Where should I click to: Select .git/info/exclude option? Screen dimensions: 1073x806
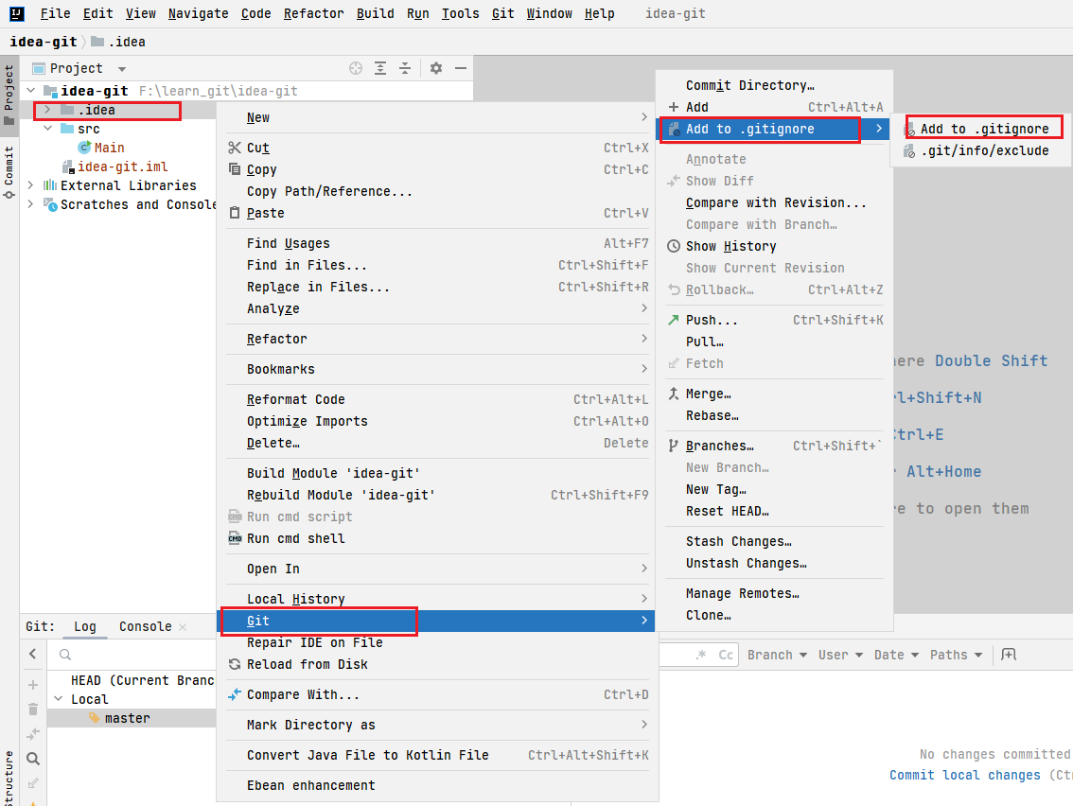click(980, 150)
